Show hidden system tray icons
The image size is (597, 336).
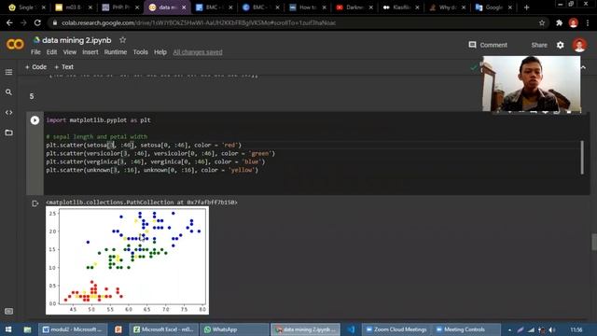point(509,329)
